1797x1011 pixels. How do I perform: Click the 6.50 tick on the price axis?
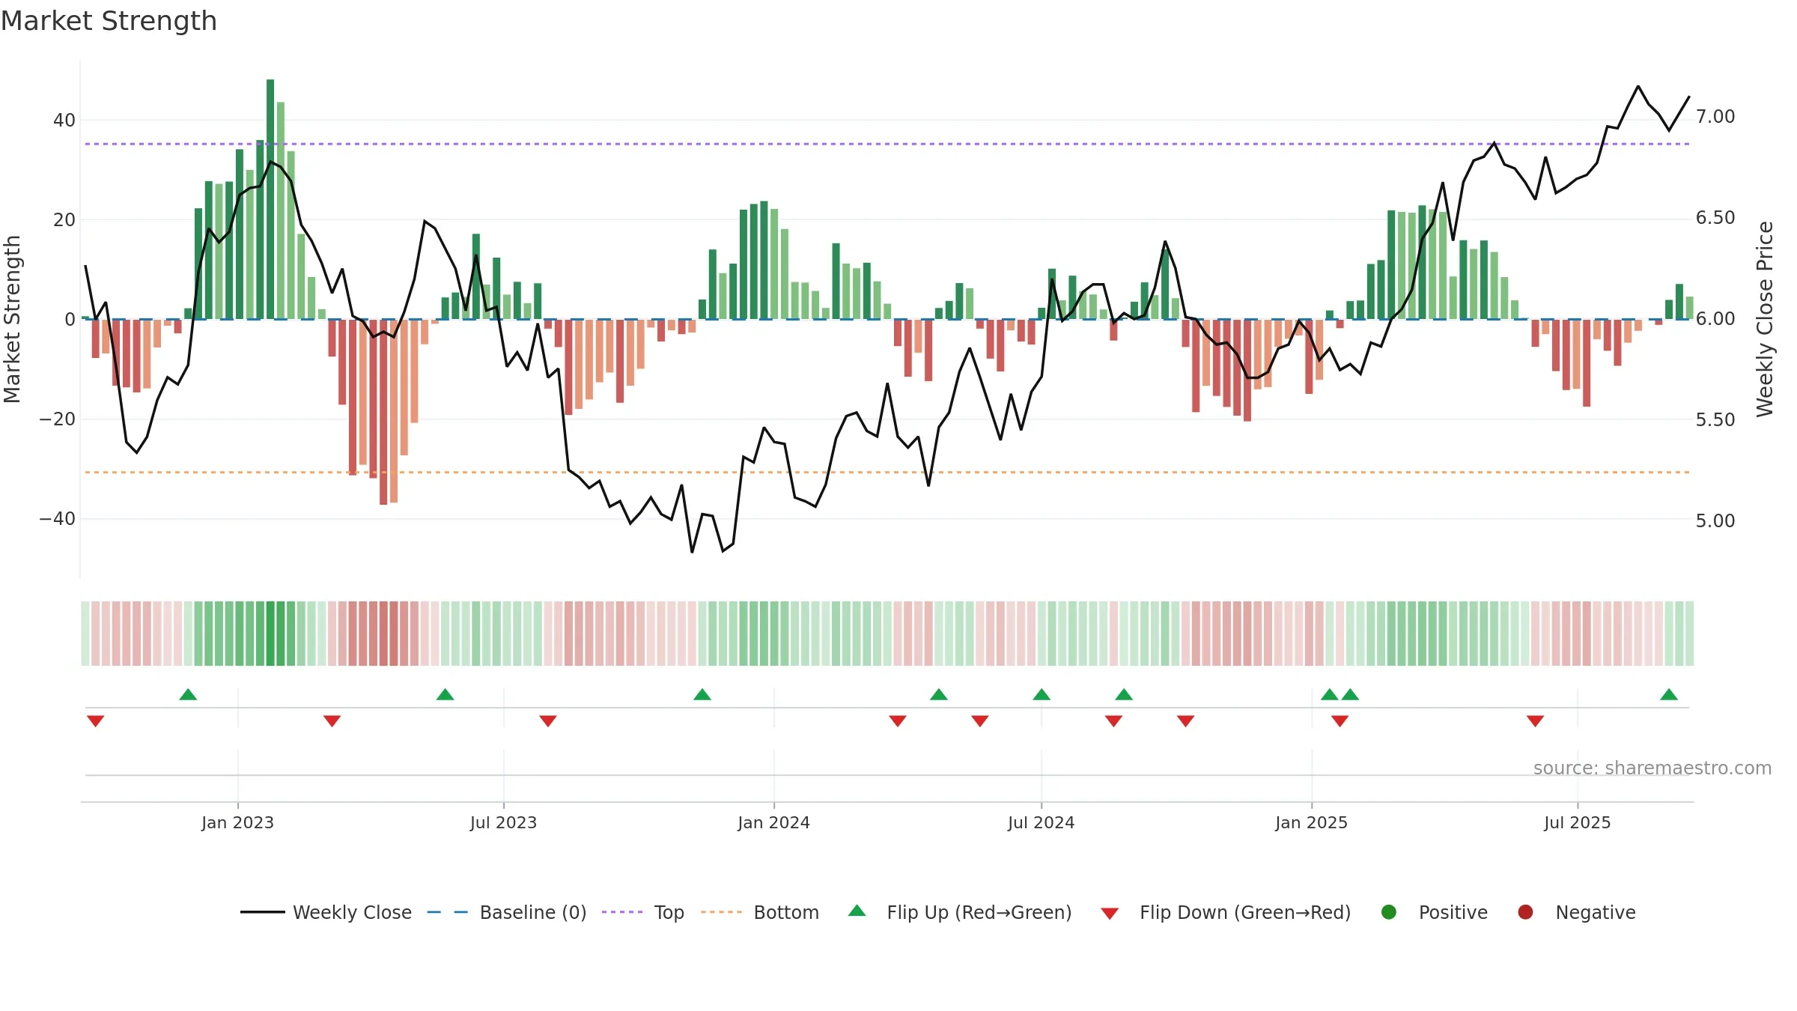(x=1715, y=218)
